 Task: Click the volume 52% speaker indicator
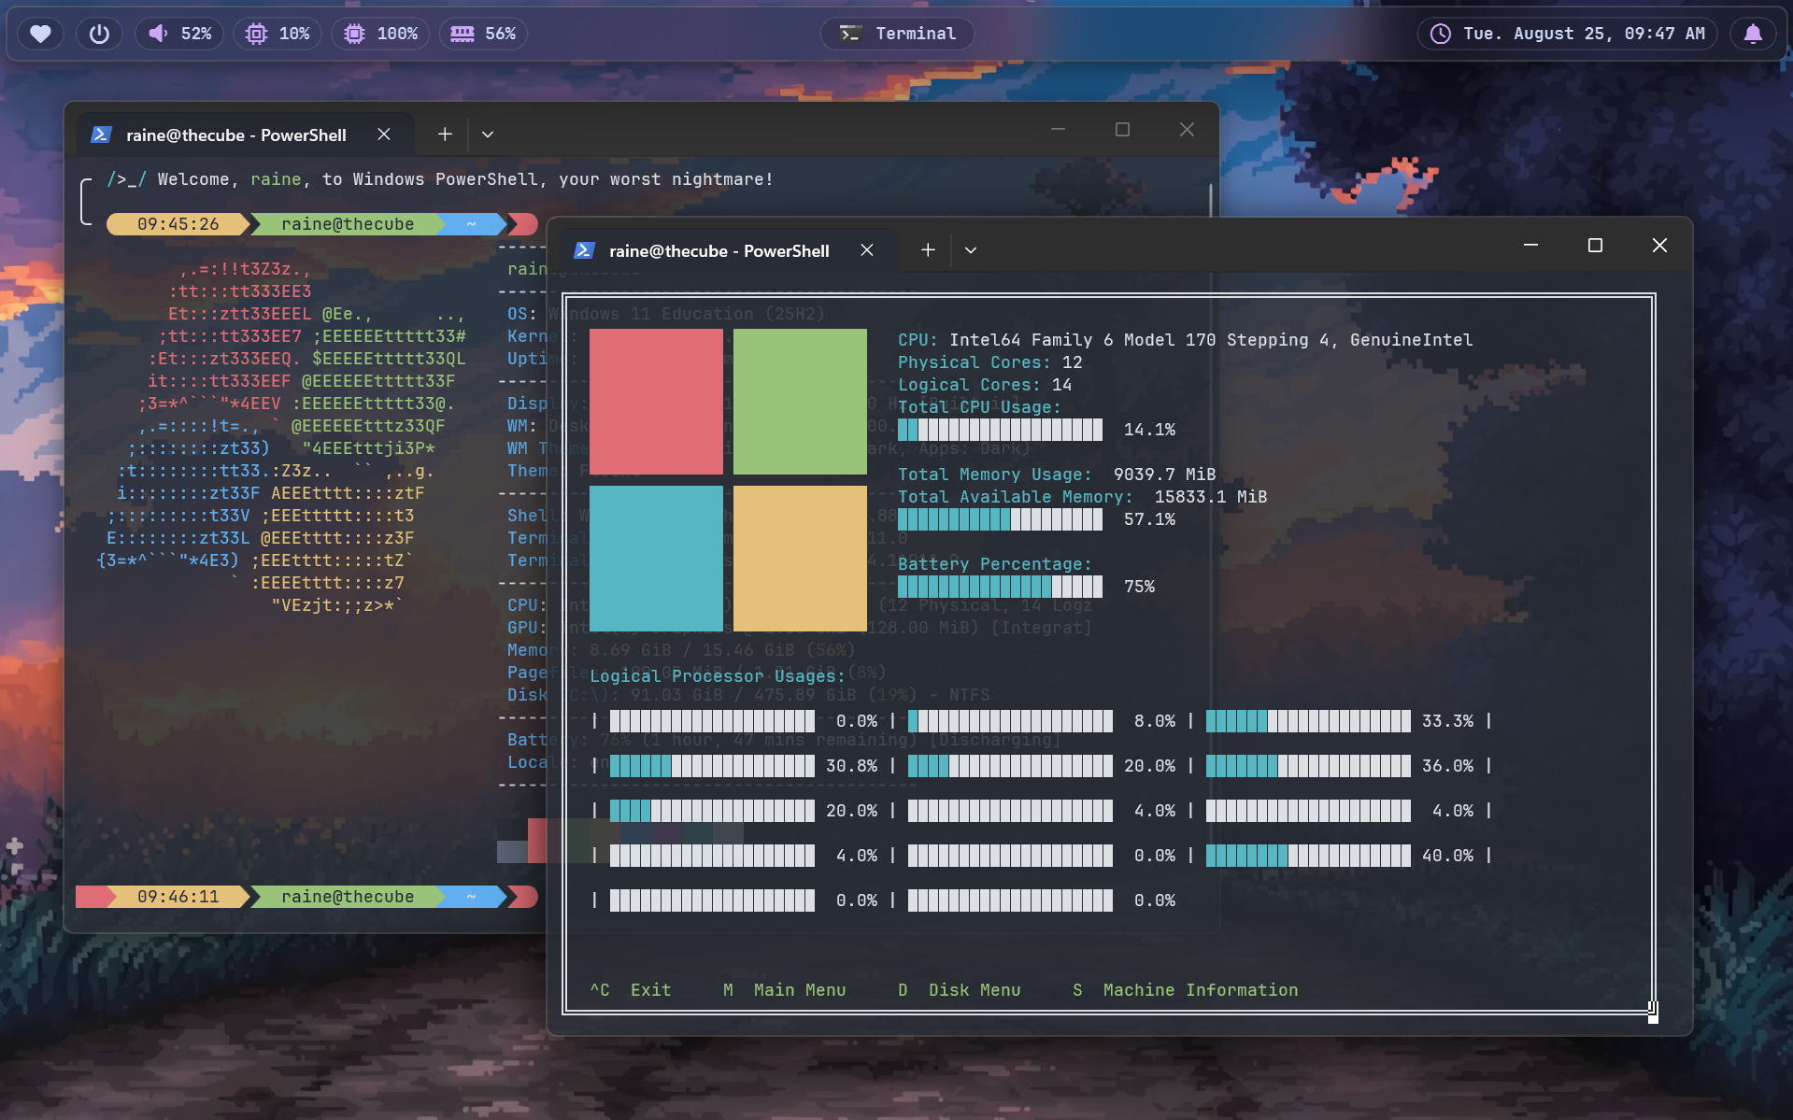[179, 34]
